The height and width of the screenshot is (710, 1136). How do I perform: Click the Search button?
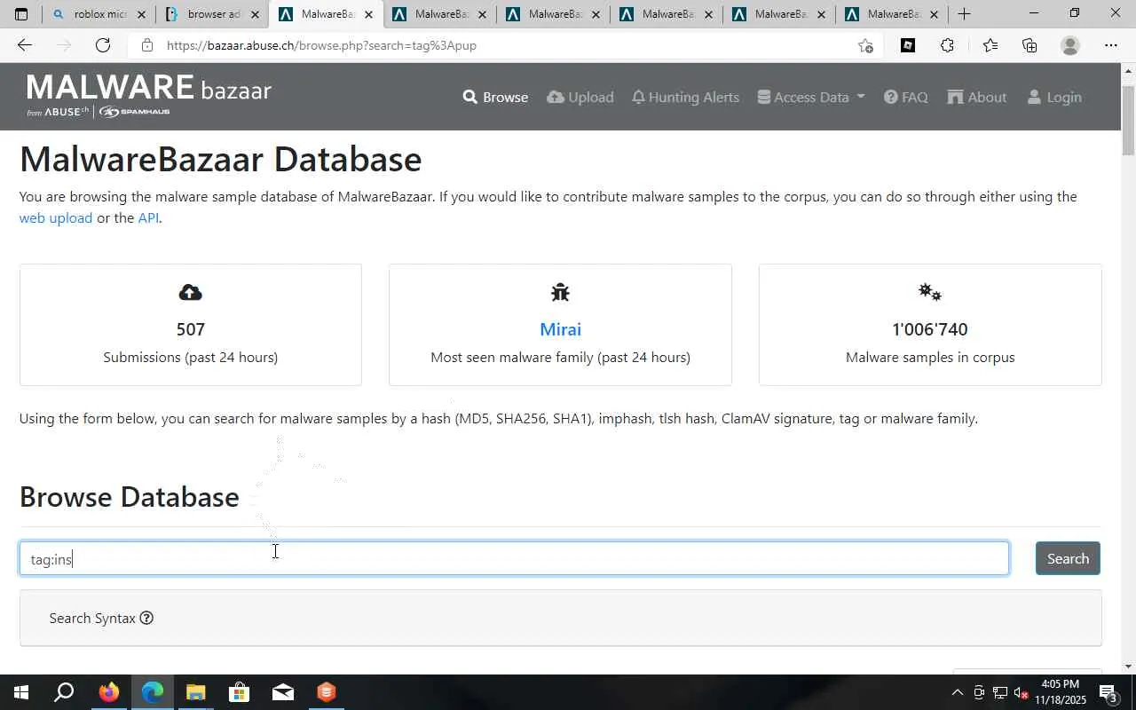1068,558
